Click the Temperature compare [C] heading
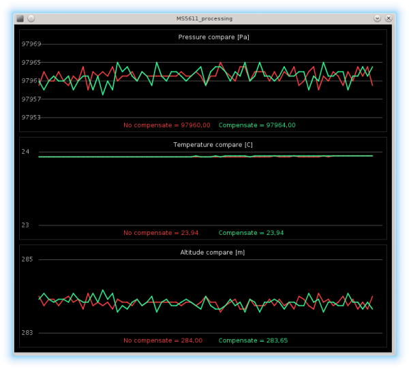The width and height of the screenshot is (409, 369). 213,145
